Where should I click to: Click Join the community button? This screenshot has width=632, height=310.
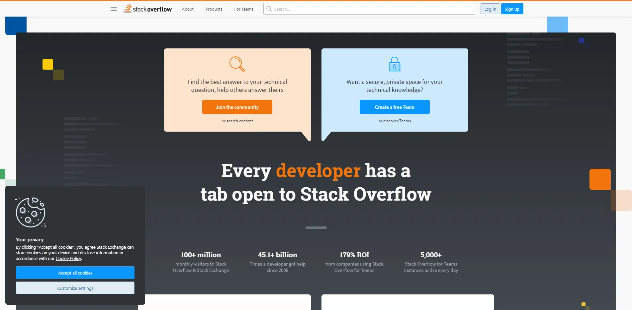pos(237,107)
